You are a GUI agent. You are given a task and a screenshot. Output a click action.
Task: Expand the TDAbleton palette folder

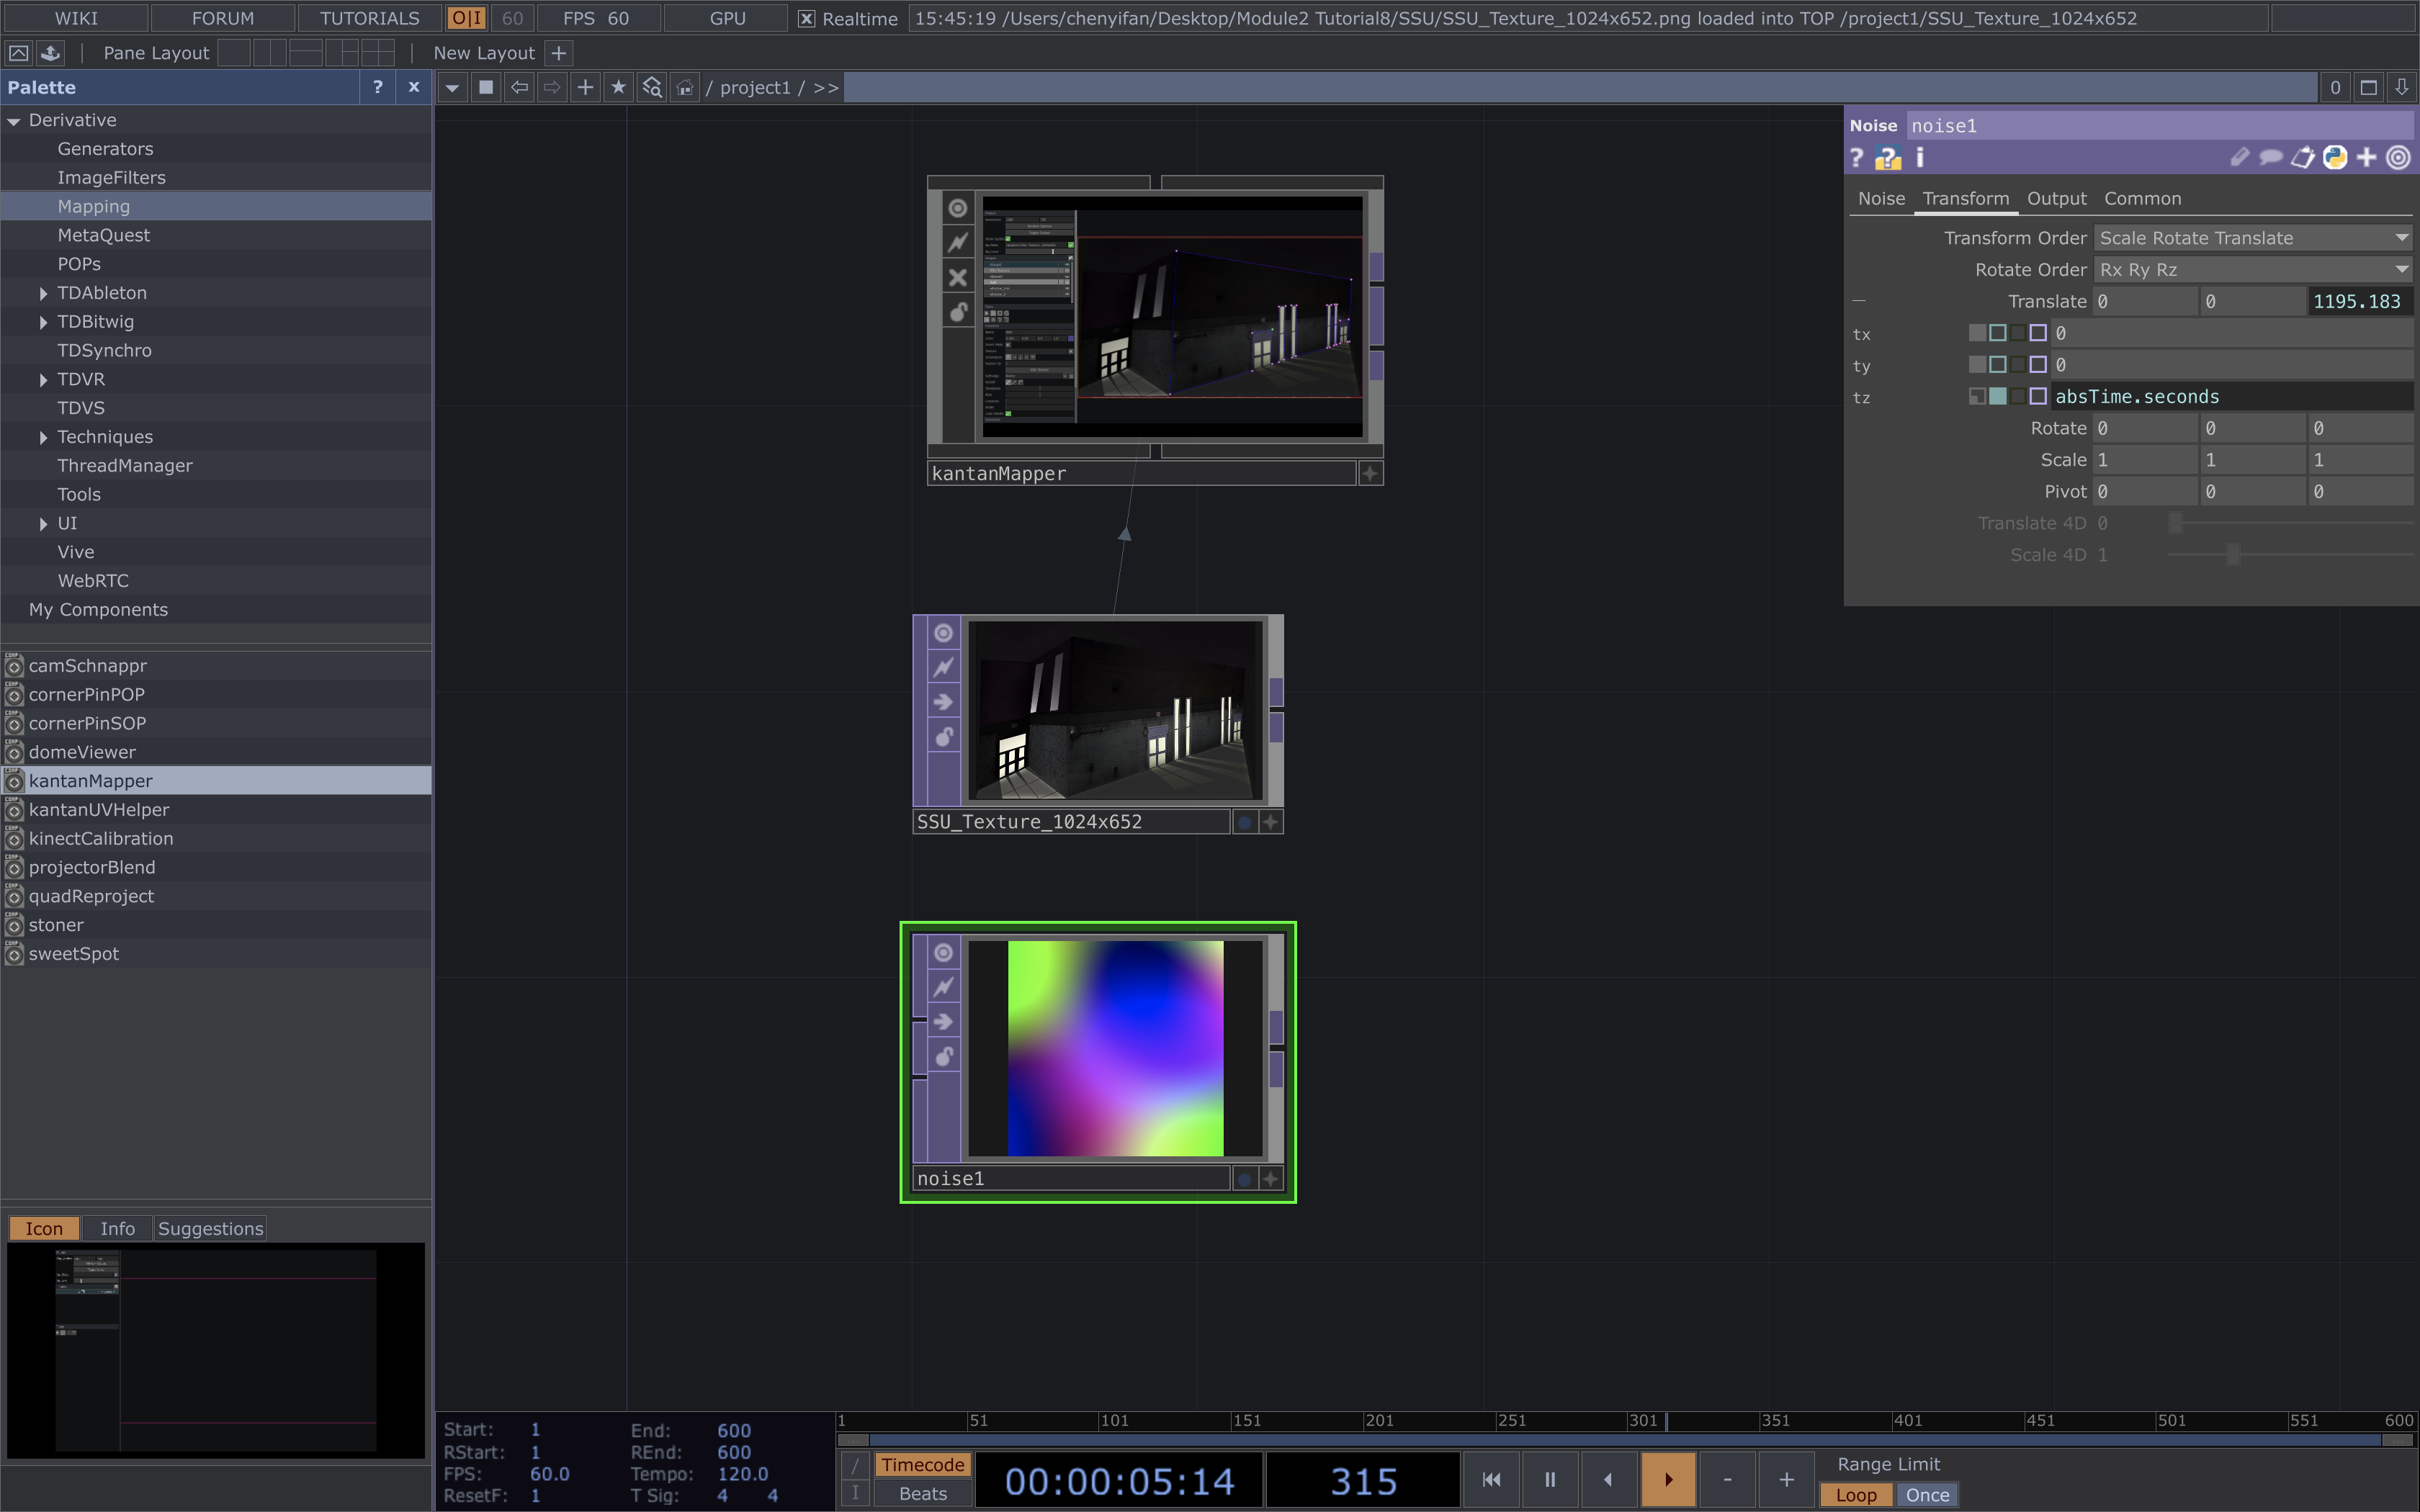(43, 293)
